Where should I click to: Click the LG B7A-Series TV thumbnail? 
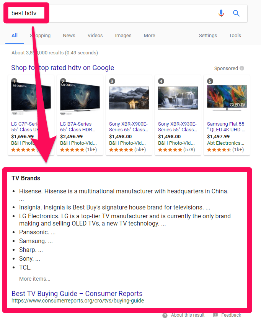(80, 97)
